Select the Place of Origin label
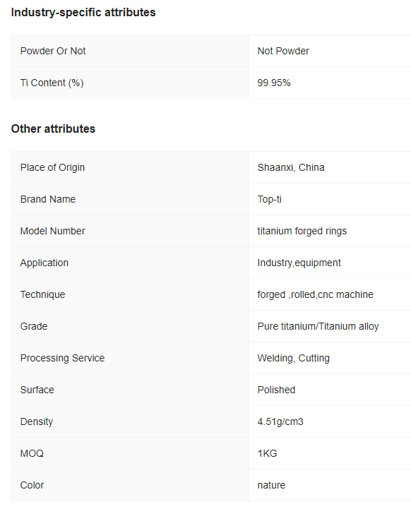The image size is (411, 521). pyautogui.click(x=52, y=167)
